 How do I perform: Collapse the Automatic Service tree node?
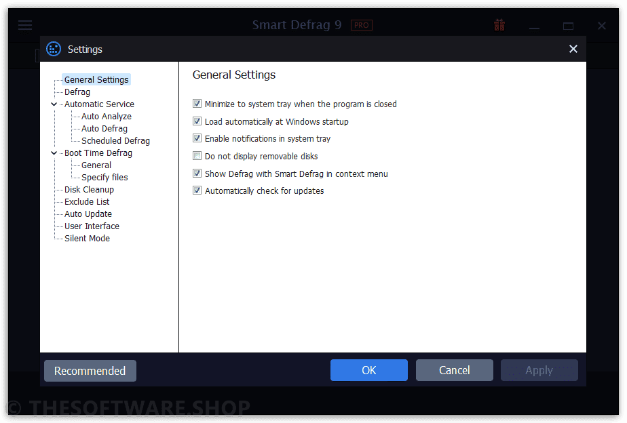point(54,104)
